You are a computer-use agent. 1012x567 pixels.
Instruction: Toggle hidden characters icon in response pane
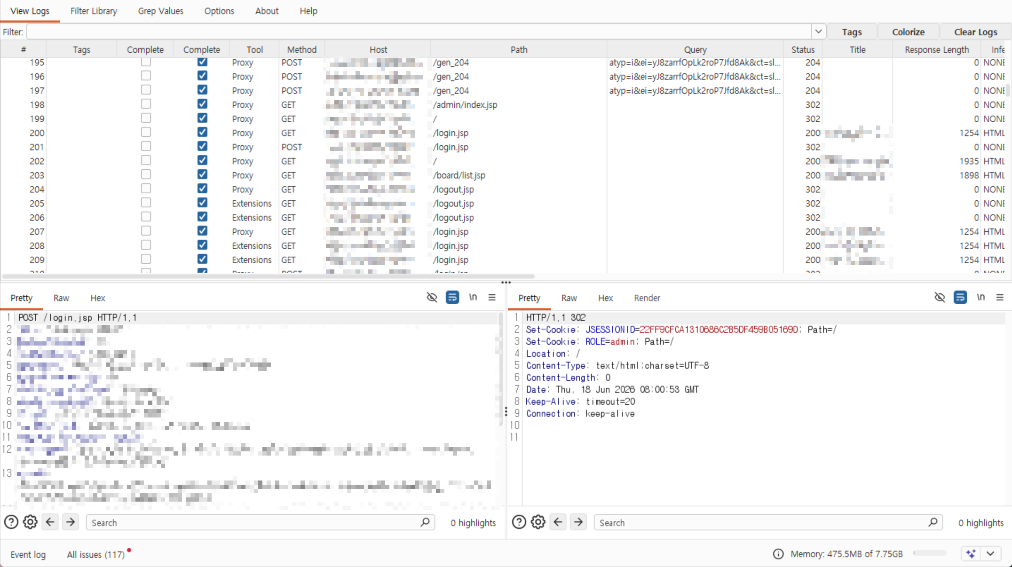tap(940, 297)
